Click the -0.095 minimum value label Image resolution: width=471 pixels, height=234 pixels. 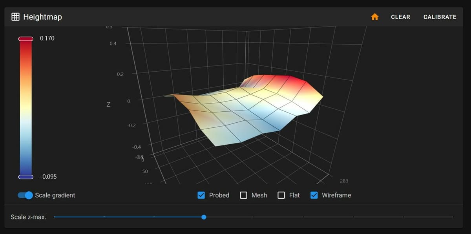(x=48, y=177)
